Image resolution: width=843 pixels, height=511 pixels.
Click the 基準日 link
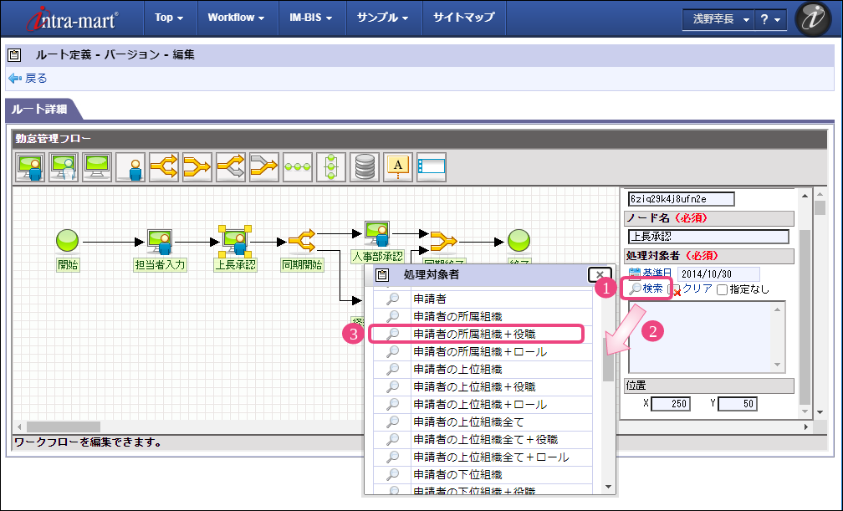[x=657, y=273]
